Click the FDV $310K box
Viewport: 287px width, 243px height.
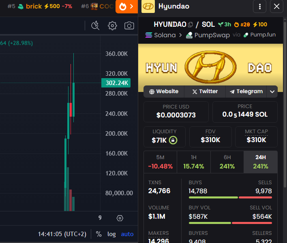coord(210,137)
